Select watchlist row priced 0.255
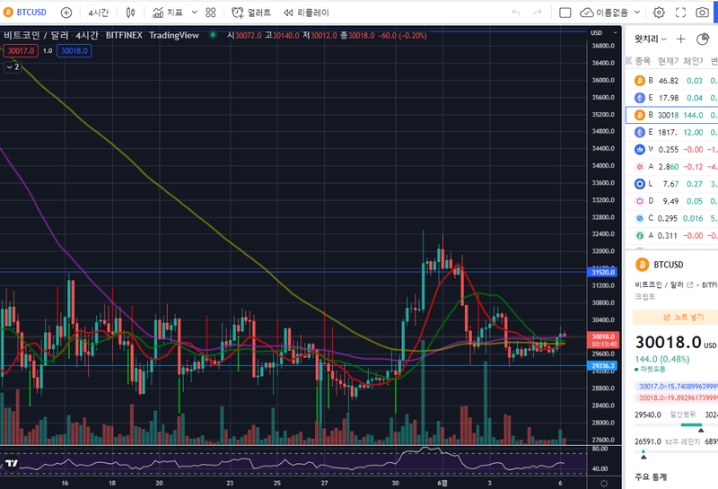This screenshot has width=718, height=489. [x=671, y=149]
